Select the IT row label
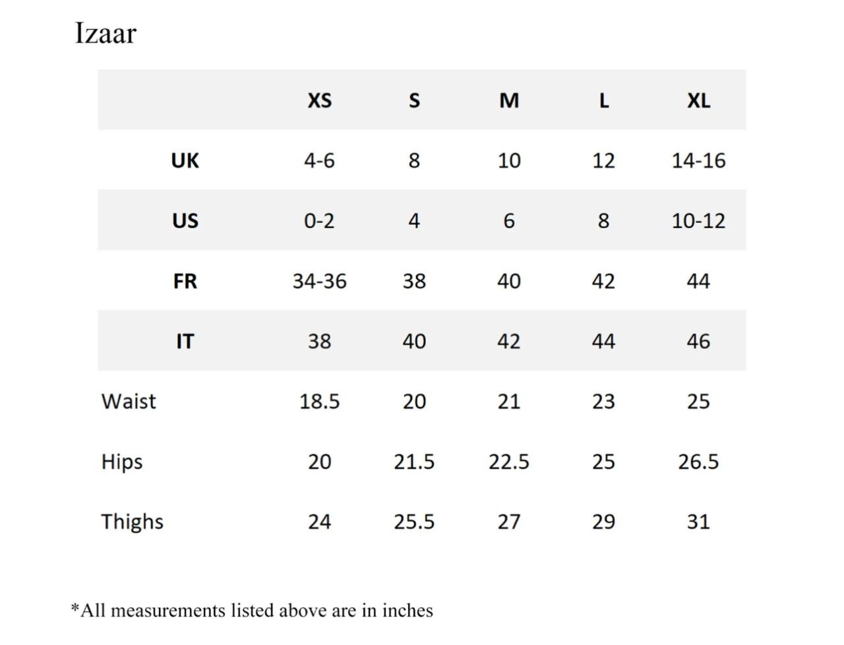 pyautogui.click(x=185, y=341)
